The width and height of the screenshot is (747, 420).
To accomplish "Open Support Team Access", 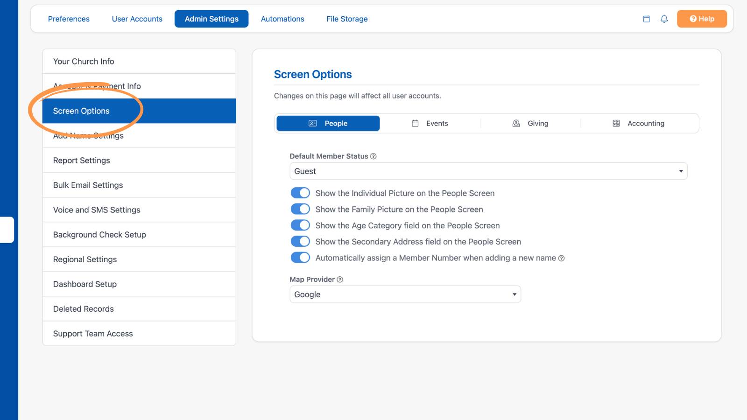I will point(139,333).
